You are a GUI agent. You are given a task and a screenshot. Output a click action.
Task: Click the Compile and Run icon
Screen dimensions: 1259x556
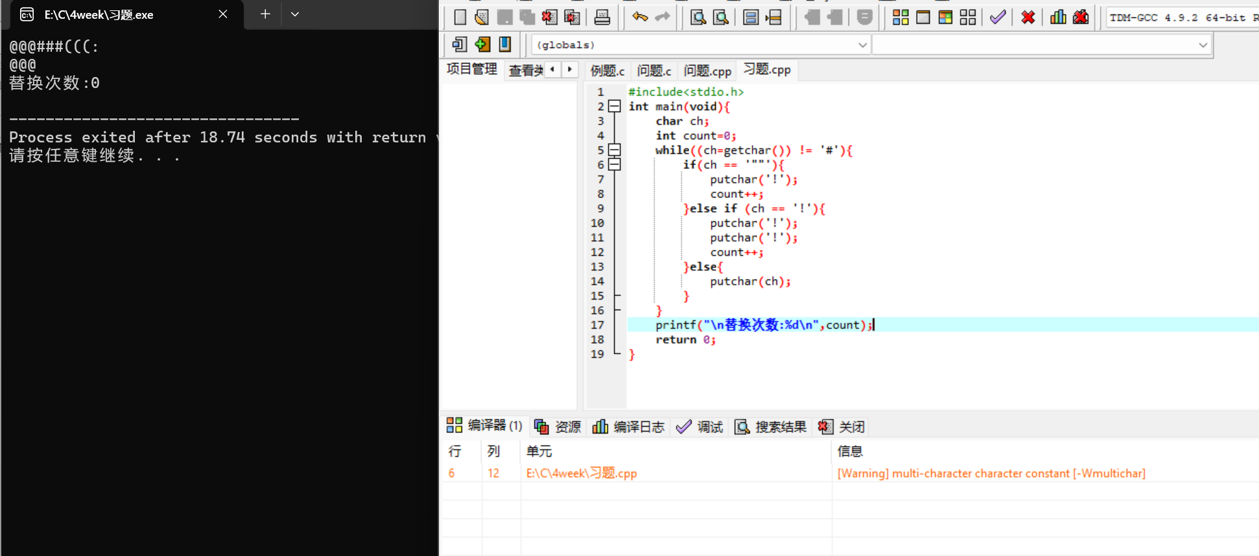pyautogui.click(x=945, y=17)
